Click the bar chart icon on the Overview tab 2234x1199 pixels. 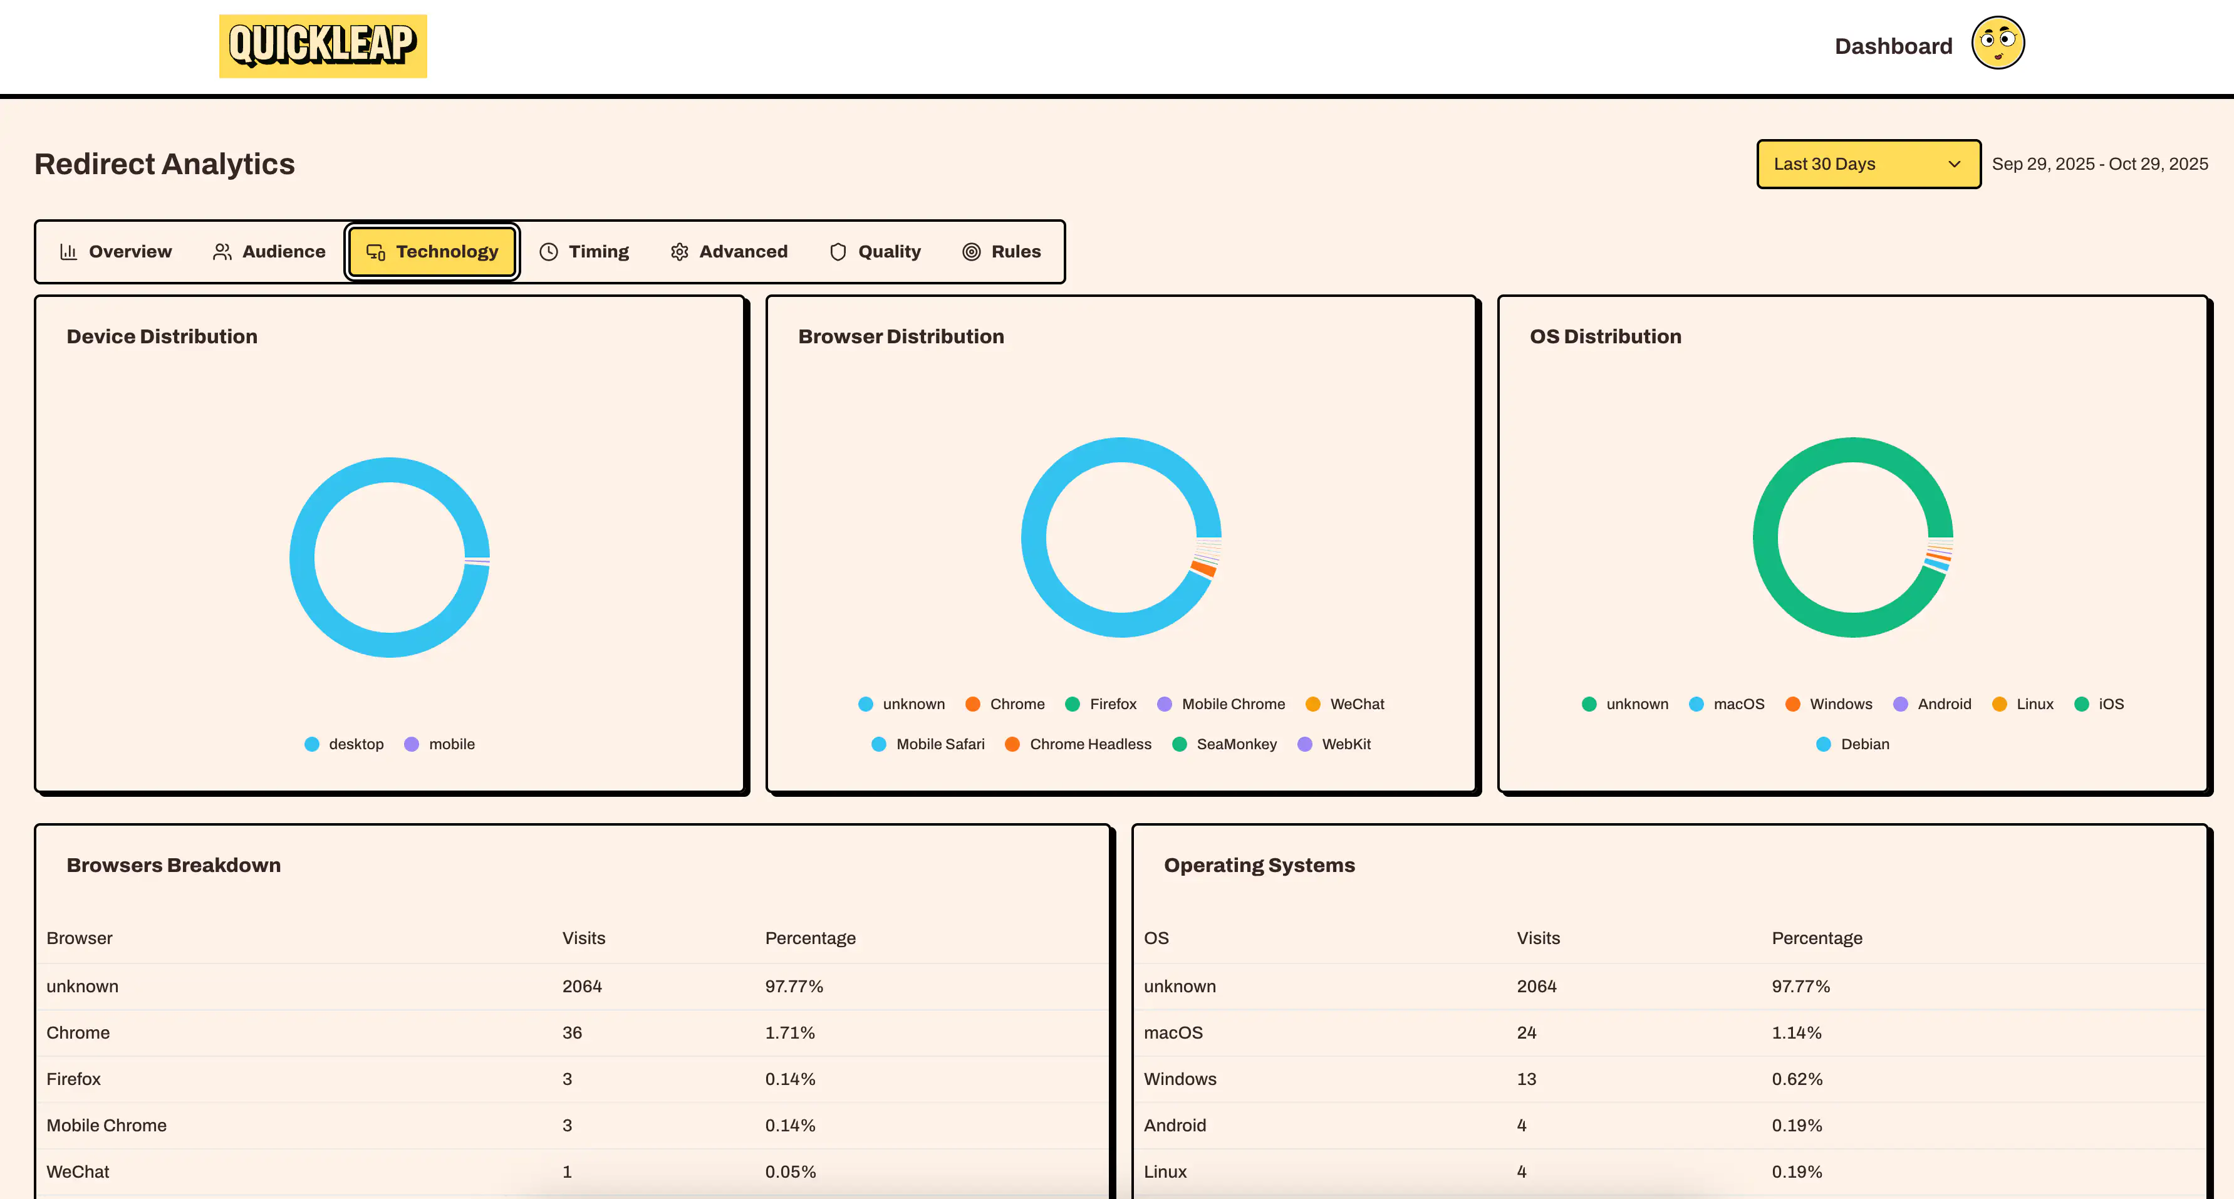point(70,251)
